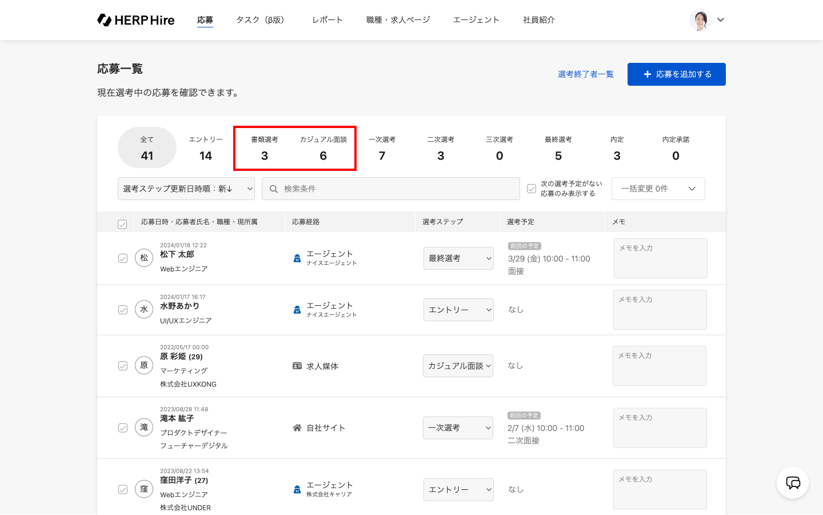Open the 選考ステップ更新日時順 sort dropdown

coord(186,189)
